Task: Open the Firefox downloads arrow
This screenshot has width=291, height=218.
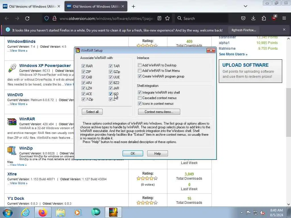Action: [253, 18]
